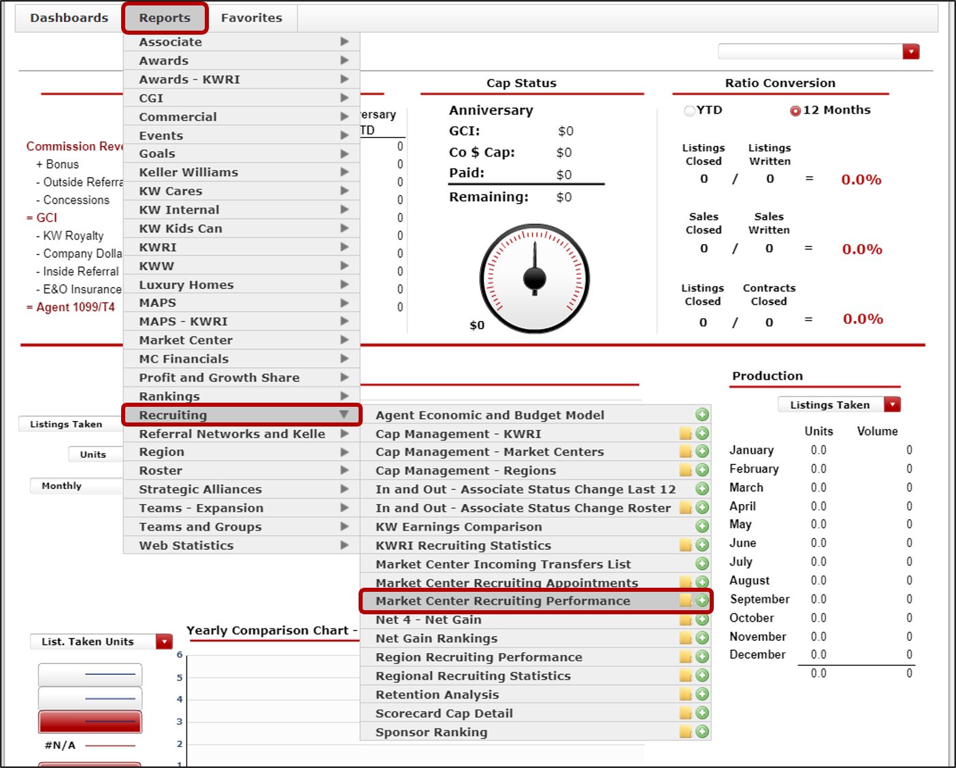Click yellow folder icon beside Scorecard Cap Detail

(x=685, y=713)
